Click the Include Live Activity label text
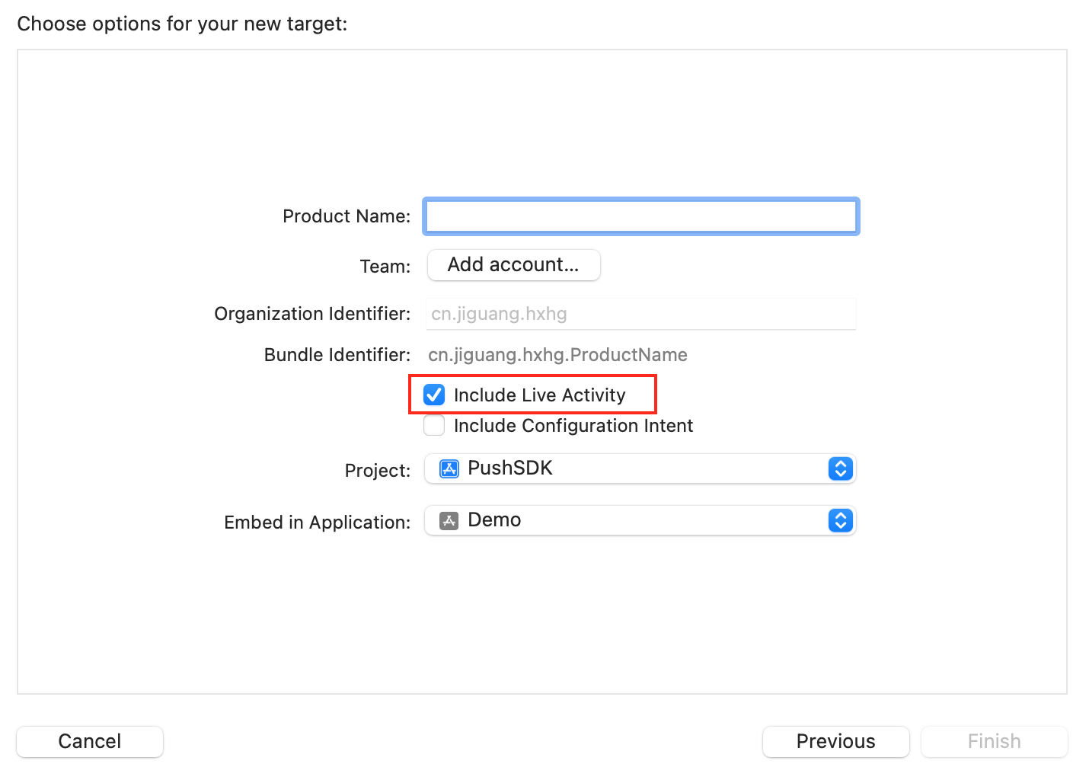This screenshot has height=780, width=1089. pos(539,395)
